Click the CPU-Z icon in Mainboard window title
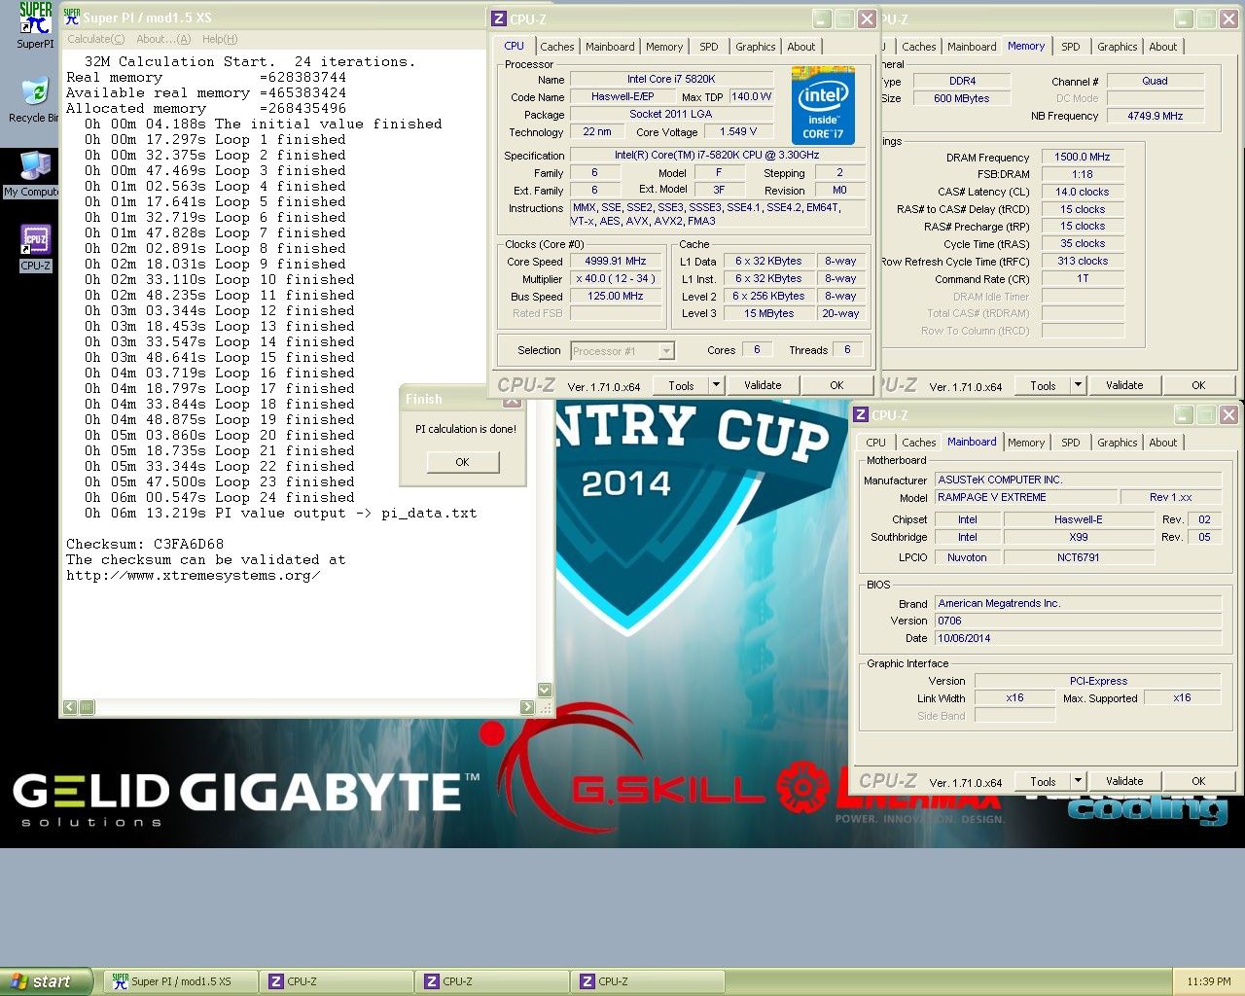 [x=861, y=415]
